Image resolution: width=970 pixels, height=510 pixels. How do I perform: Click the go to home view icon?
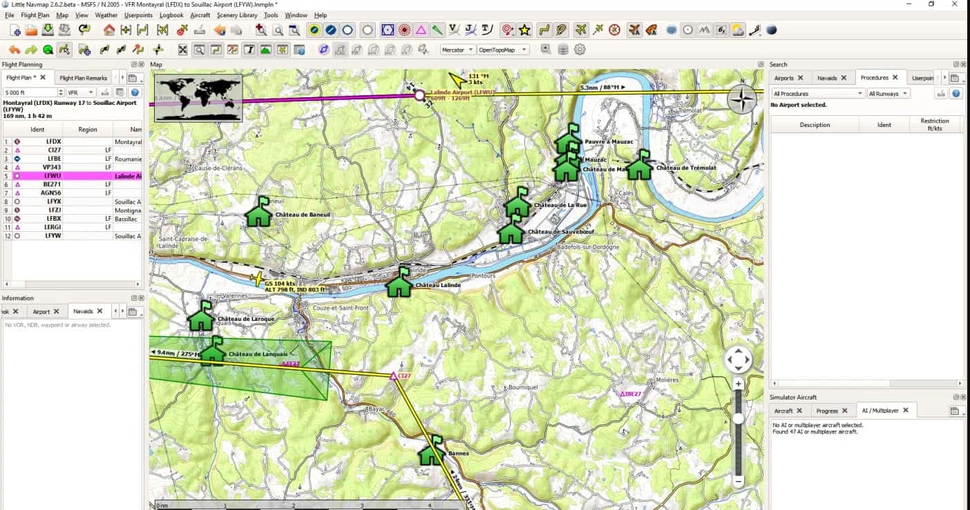(x=109, y=30)
